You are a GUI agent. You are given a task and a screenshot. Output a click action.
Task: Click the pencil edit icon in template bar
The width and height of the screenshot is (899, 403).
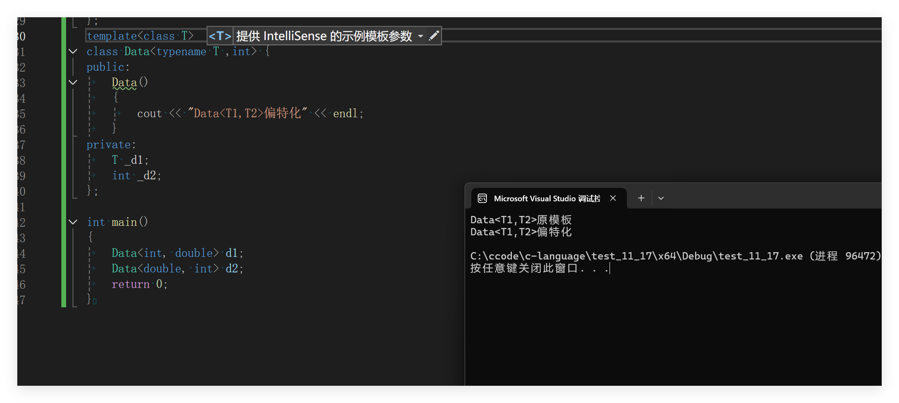point(434,36)
